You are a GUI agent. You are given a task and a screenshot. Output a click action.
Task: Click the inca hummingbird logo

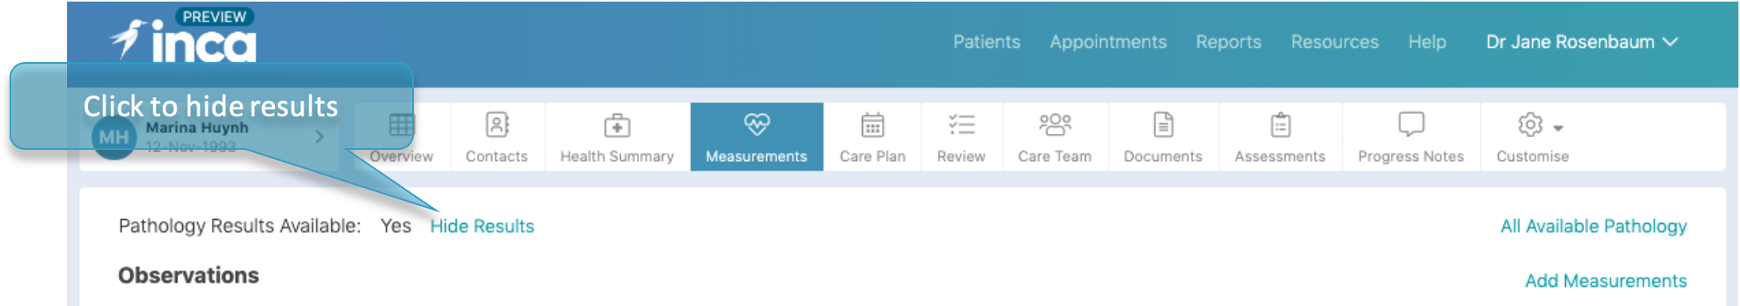click(183, 40)
